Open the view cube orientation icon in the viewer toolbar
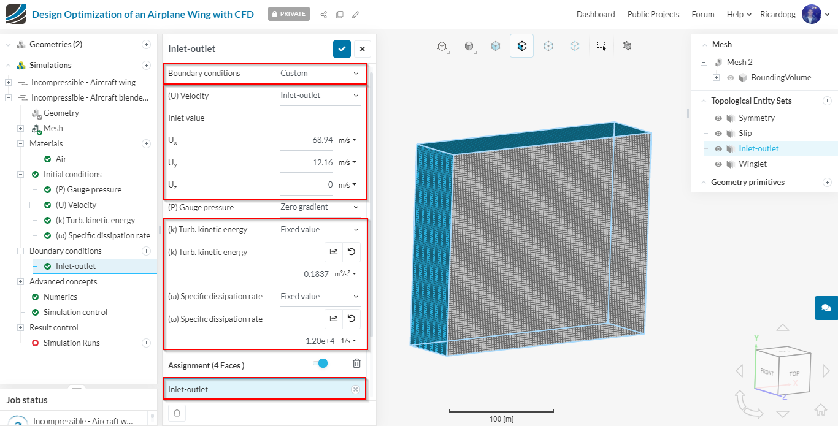Screen dimensions: 838x426 (x=442, y=46)
